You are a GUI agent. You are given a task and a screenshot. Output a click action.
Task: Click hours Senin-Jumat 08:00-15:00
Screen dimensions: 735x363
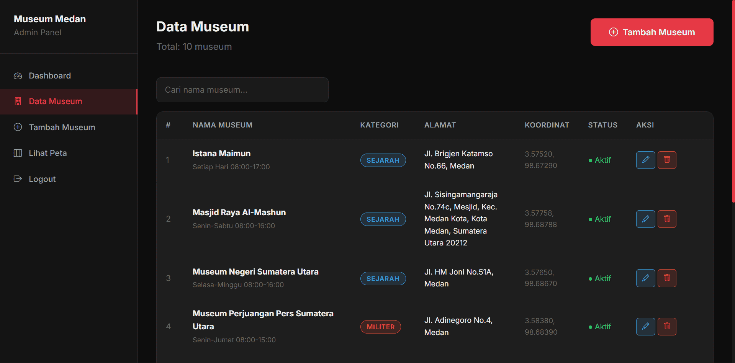click(x=234, y=340)
